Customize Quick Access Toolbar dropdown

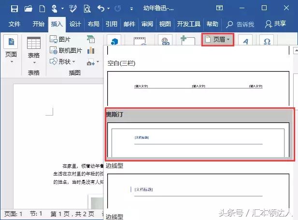131,9
